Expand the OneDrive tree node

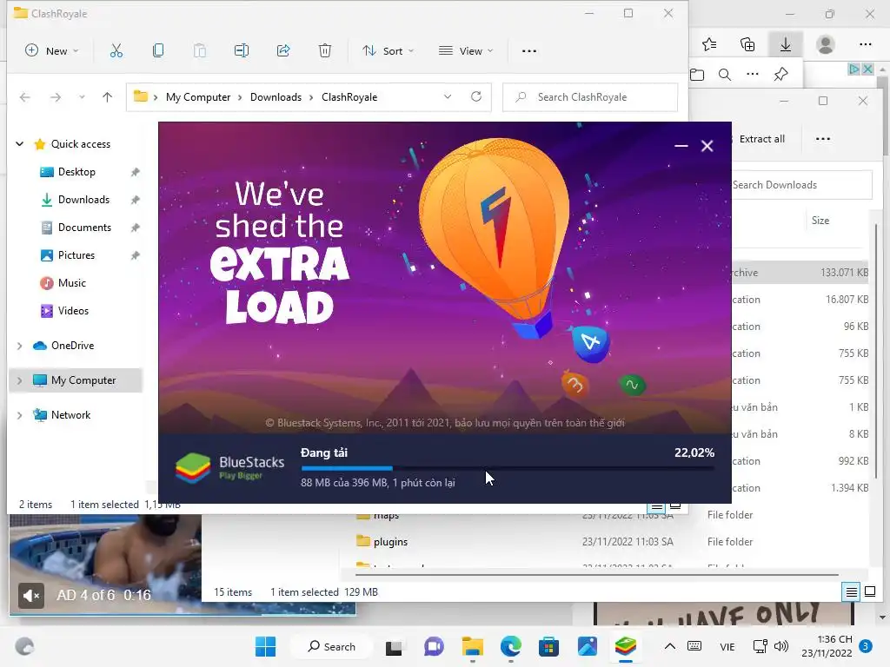coord(20,346)
